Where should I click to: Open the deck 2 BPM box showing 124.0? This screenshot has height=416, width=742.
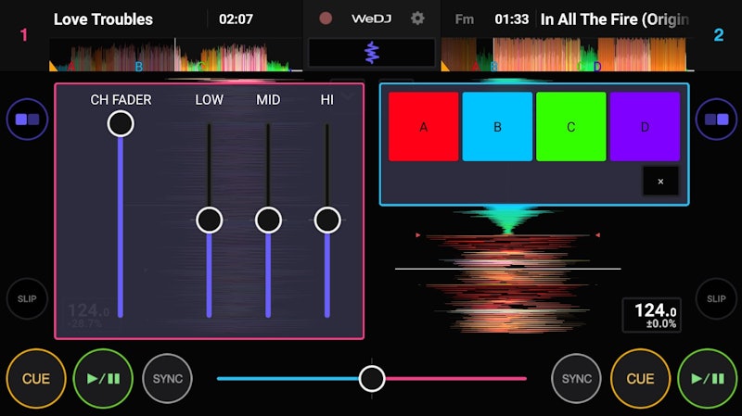click(x=652, y=315)
